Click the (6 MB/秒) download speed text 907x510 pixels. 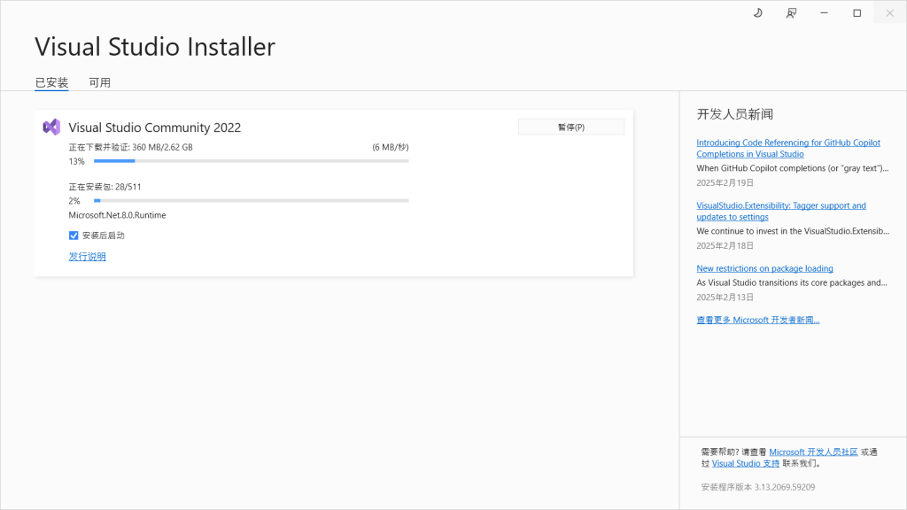(x=391, y=148)
